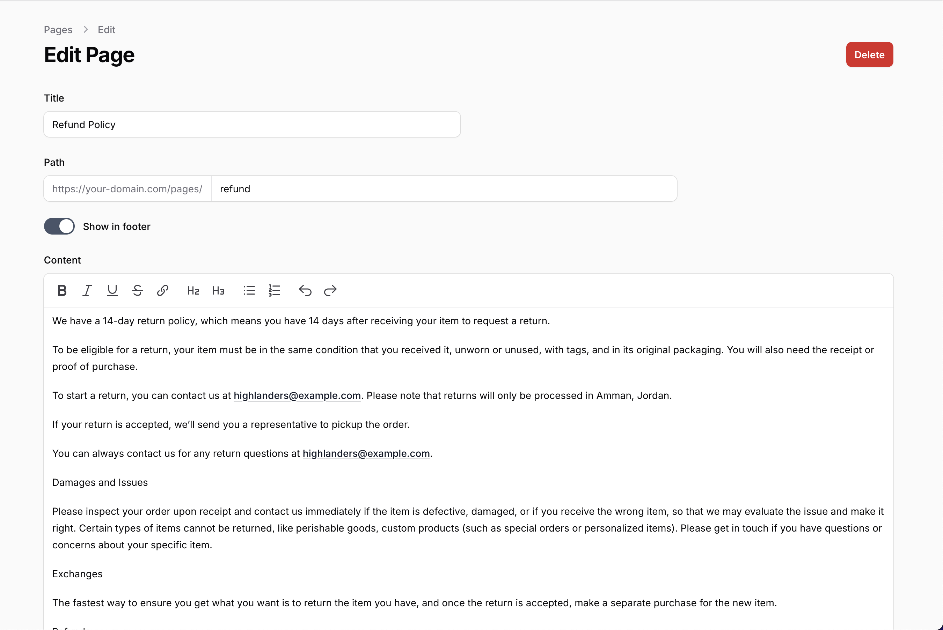Apply italic formatting in the content toolbar

click(87, 290)
